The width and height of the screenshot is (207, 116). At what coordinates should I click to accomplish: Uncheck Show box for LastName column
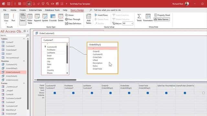(92, 93)
